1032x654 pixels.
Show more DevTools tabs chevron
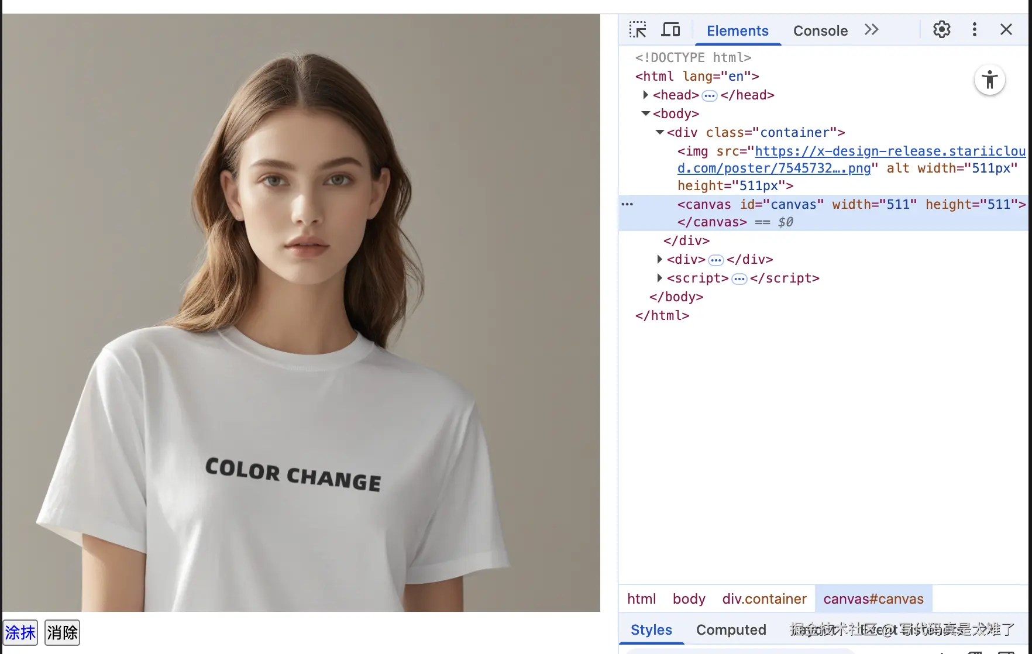[x=871, y=29]
